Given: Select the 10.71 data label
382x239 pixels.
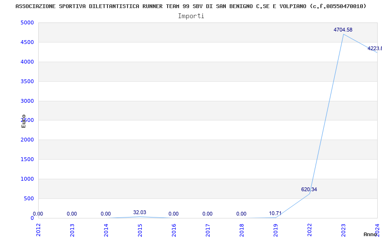Looking at the screenshot, I should click(x=276, y=213).
